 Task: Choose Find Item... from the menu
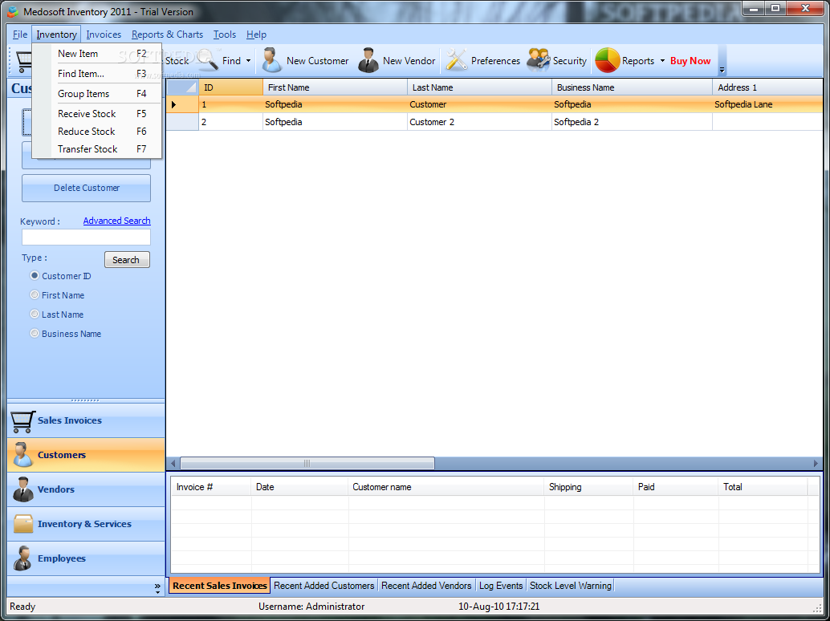pos(97,74)
